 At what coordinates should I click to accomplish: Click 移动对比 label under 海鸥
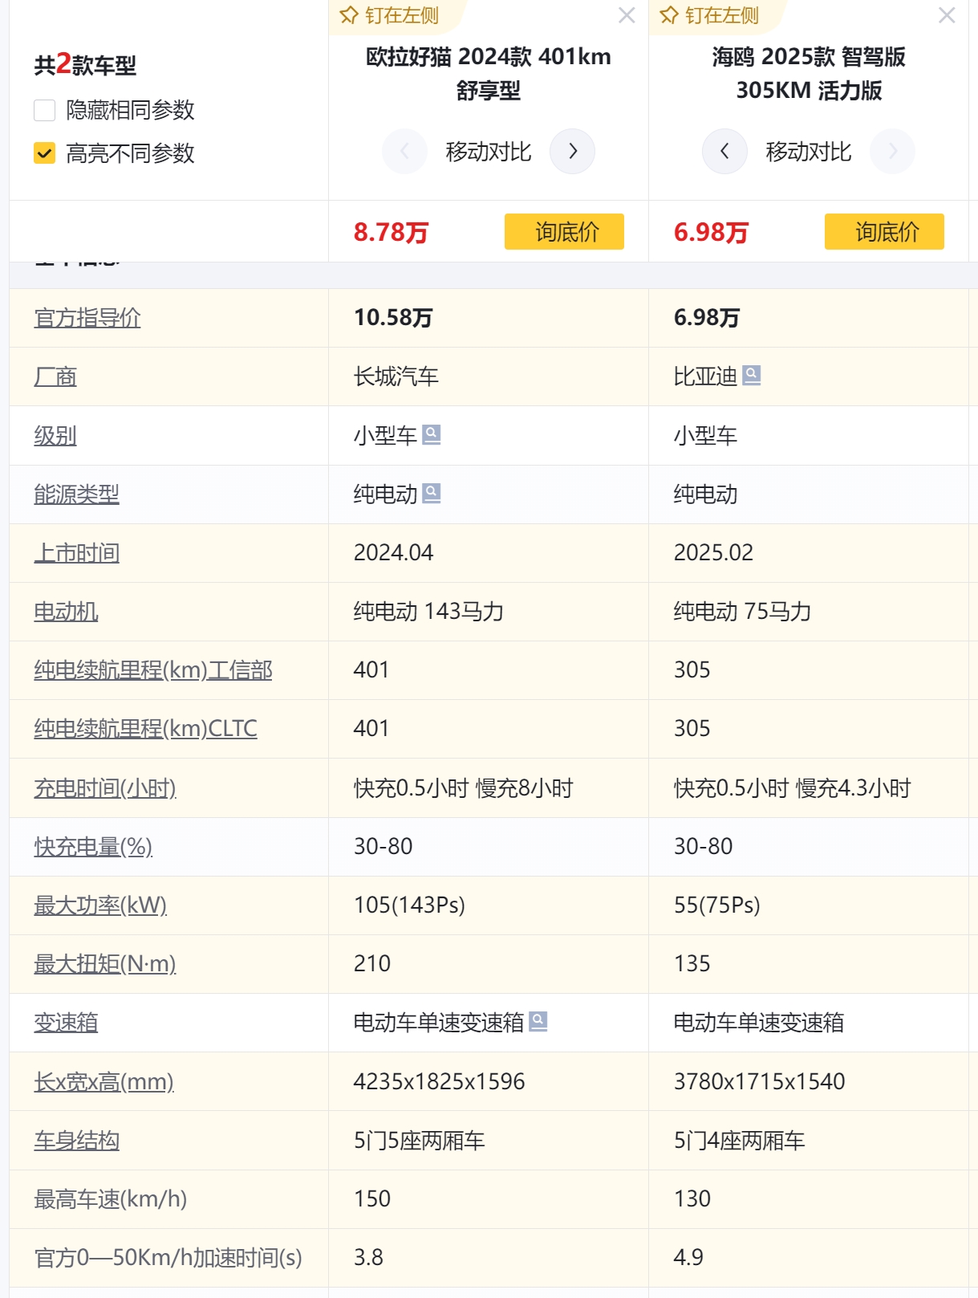[809, 152]
